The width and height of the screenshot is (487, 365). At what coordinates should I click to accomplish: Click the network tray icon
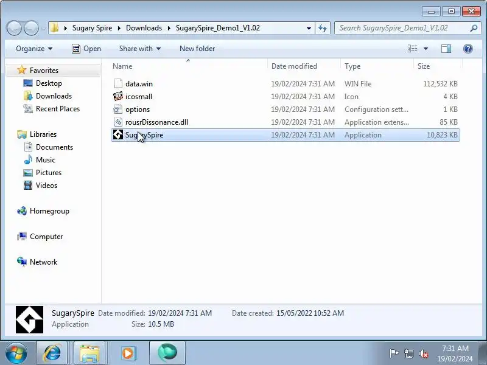point(408,353)
